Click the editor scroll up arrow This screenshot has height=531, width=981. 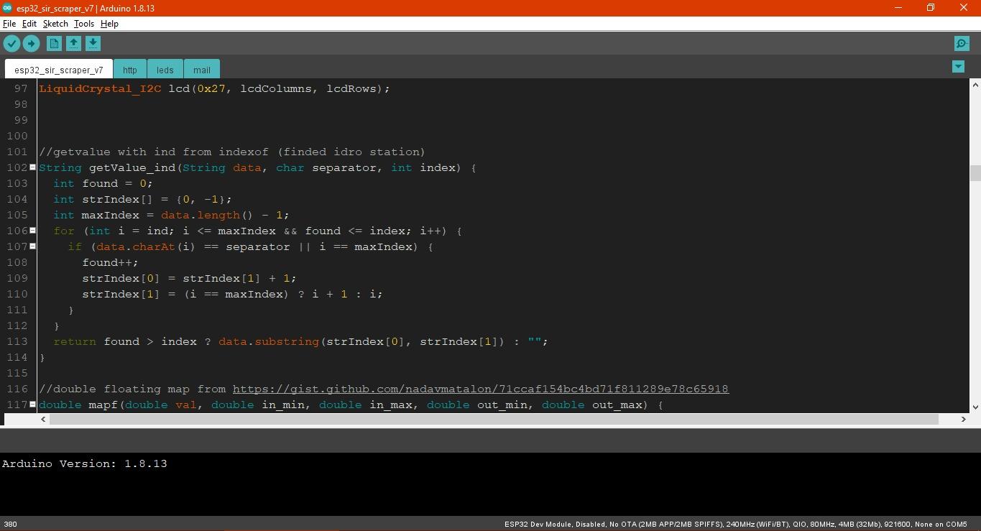point(975,85)
